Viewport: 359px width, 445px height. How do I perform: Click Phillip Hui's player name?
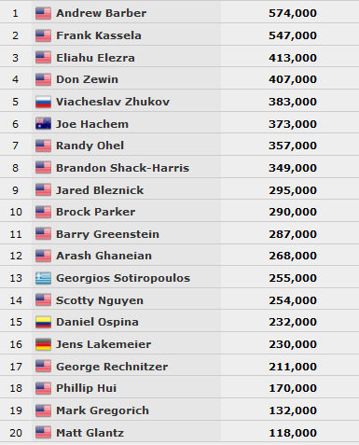(87, 388)
